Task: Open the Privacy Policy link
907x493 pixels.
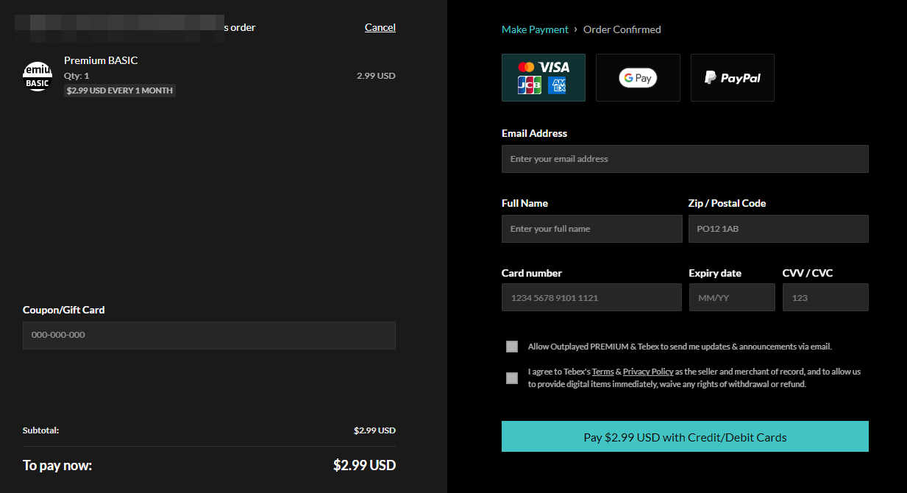Action: coord(648,372)
